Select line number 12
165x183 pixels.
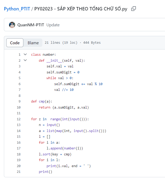point(18,119)
